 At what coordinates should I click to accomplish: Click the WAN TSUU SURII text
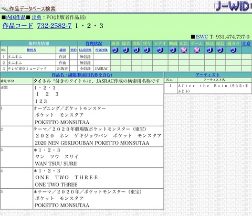point(56,164)
